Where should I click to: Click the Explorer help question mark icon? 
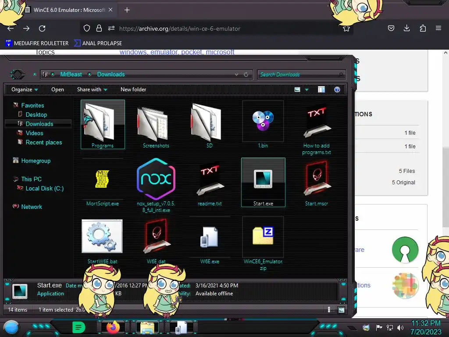(337, 90)
